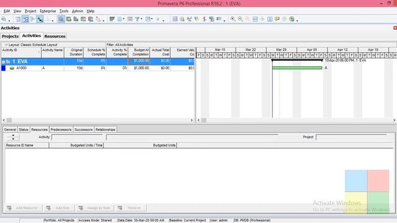The width and height of the screenshot is (397, 223).
Task: Collapse the 1 EVA project group
Action: pyautogui.click(x=3, y=62)
